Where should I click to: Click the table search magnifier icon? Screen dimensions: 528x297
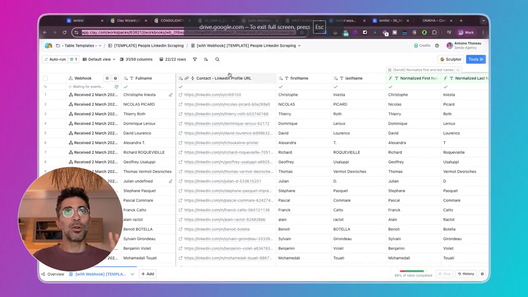point(217,60)
